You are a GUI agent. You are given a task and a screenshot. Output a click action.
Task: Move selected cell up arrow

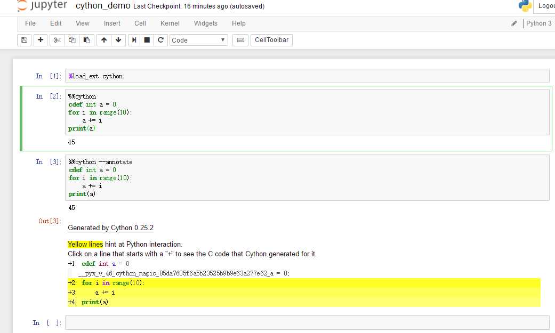click(x=104, y=40)
